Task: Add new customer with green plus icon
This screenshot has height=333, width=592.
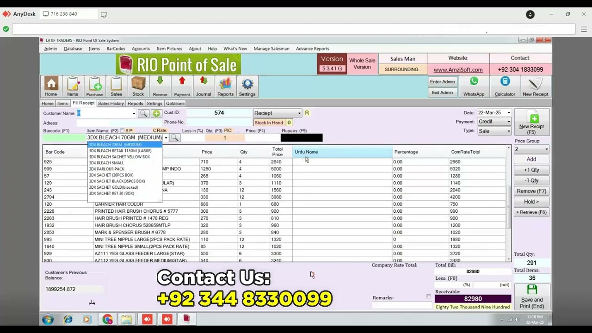Action: click(156, 113)
